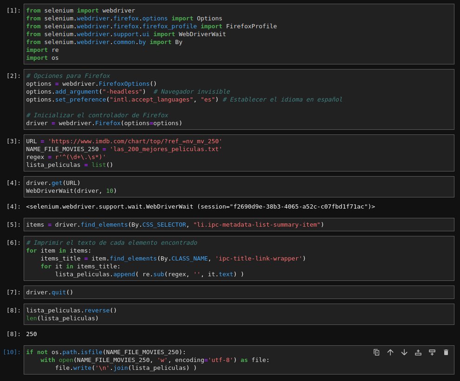Click the line 'from selenium import webdriver'

81,11
